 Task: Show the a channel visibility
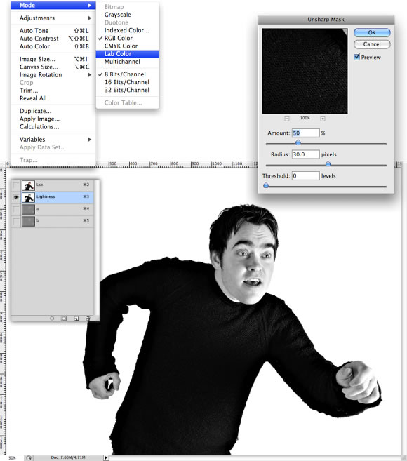[x=16, y=209]
